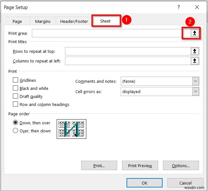Click the Print... button
Image resolution: width=208 pixels, height=191 pixels.
click(99, 166)
